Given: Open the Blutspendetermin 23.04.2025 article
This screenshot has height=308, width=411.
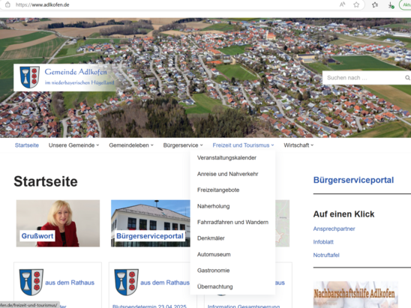Looking at the screenshot, I should pyautogui.click(x=149, y=306).
